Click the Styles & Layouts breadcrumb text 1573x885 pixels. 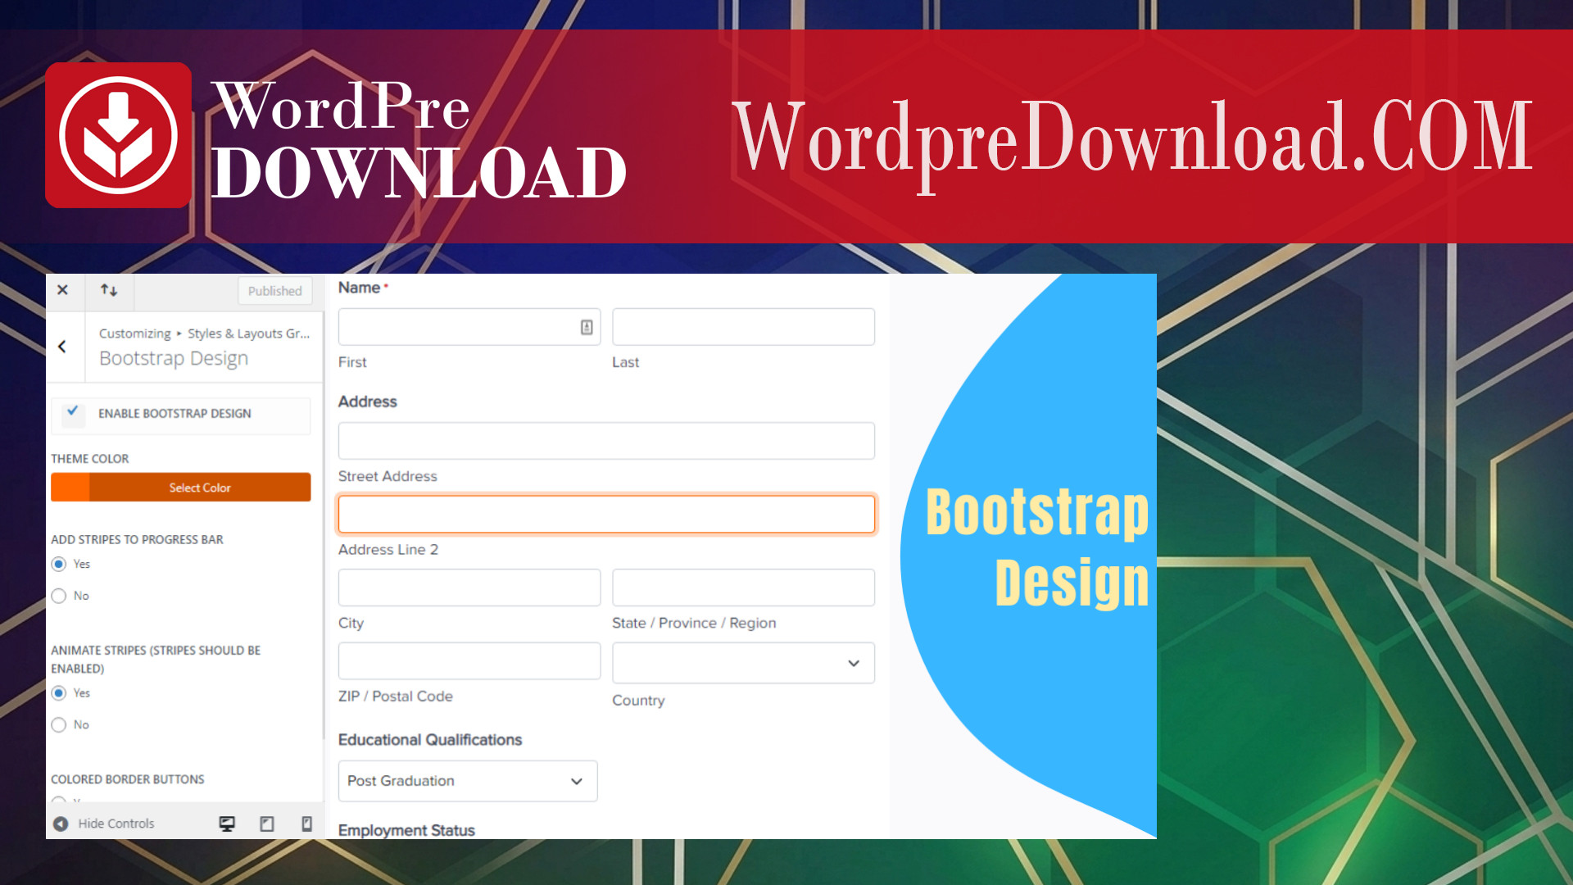(x=248, y=334)
